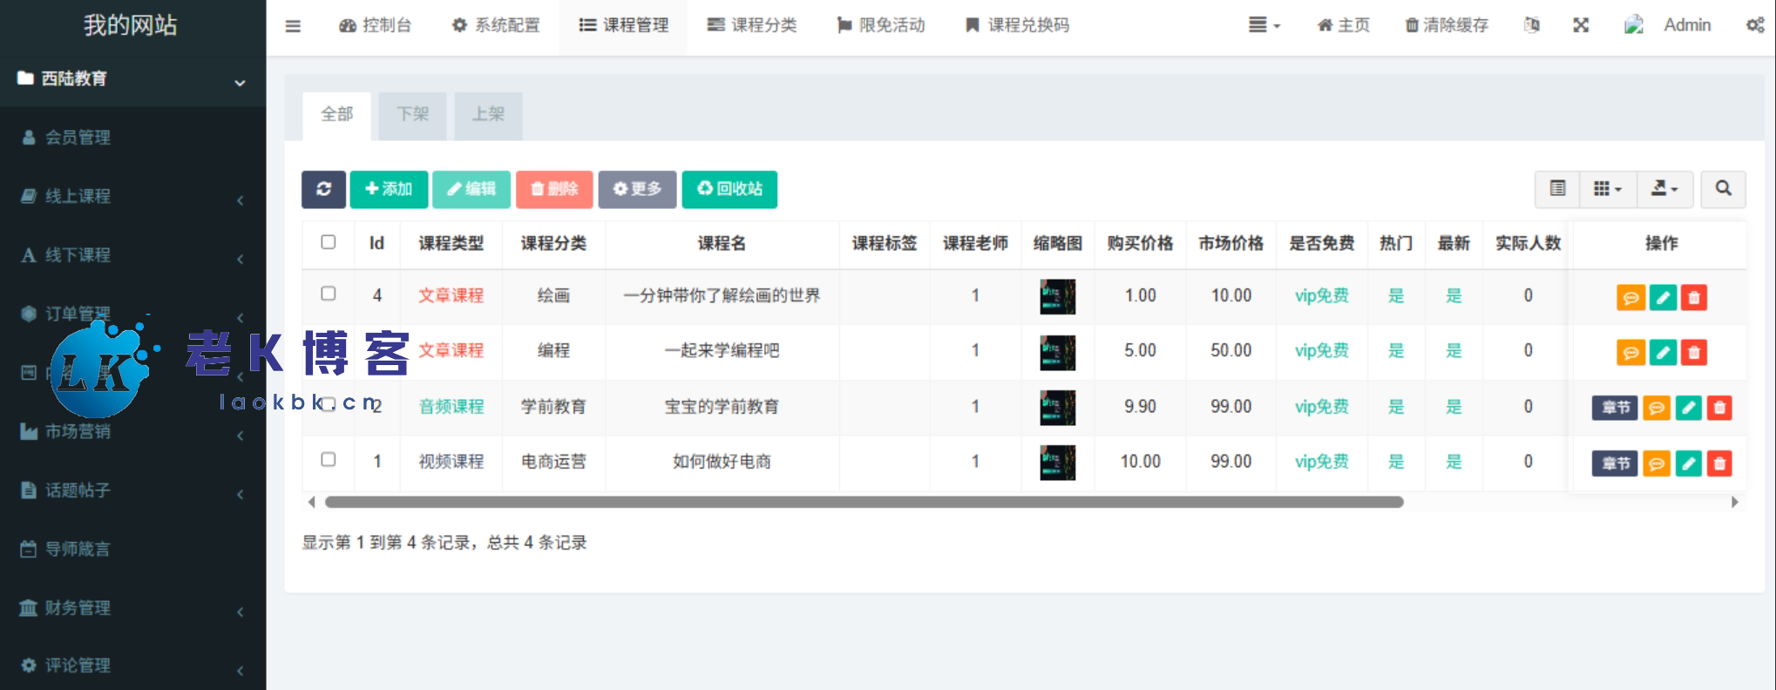Tick the select-all checkbox in table header
The height and width of the screenshot is (690, 1776).
coord(329,242)
